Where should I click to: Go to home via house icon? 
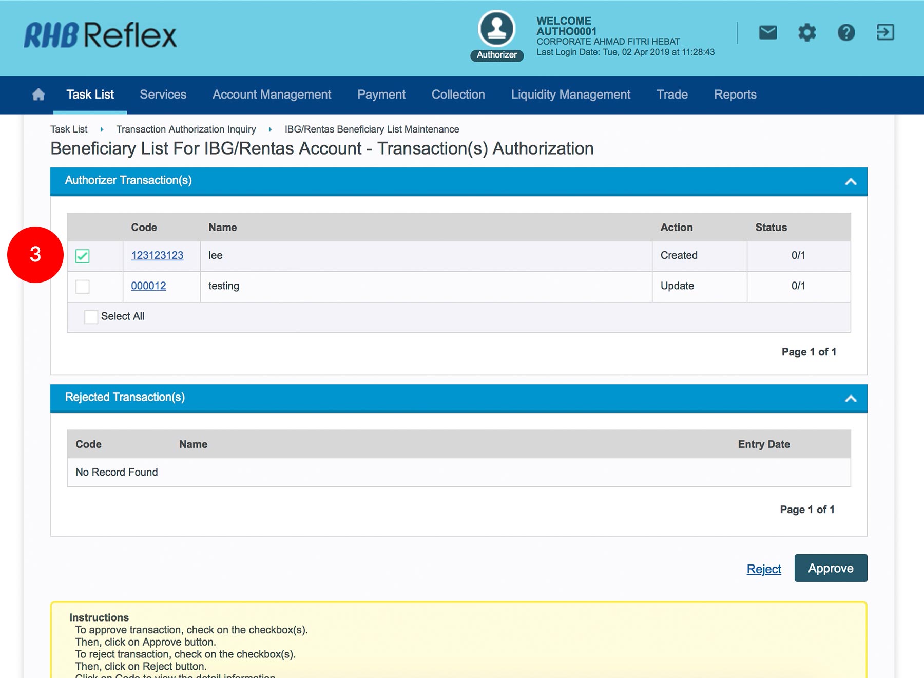click(38, 95)
